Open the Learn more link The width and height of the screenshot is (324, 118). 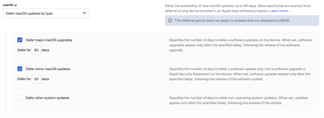pos(280,11)
